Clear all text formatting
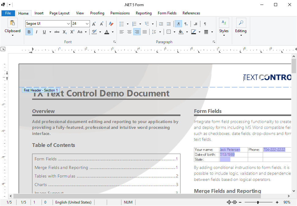This screenshot has height=206, width=297. click(x=111, y=24)
